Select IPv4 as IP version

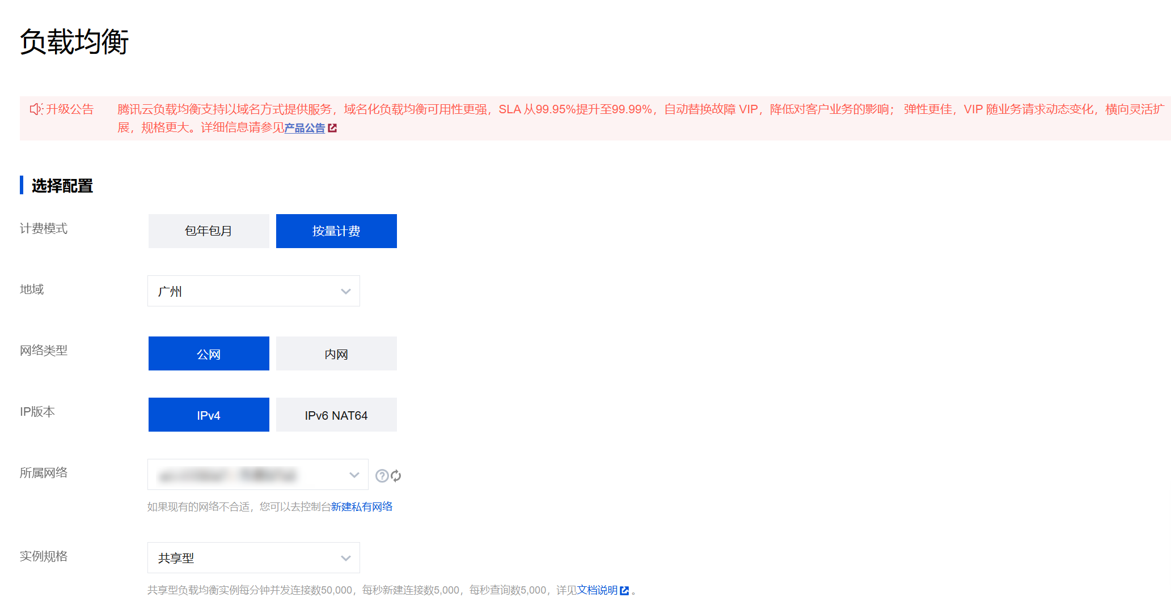click(x=209, y=415)
